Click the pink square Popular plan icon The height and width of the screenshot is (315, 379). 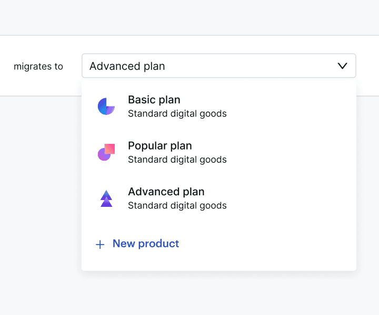tap(106, 152)
